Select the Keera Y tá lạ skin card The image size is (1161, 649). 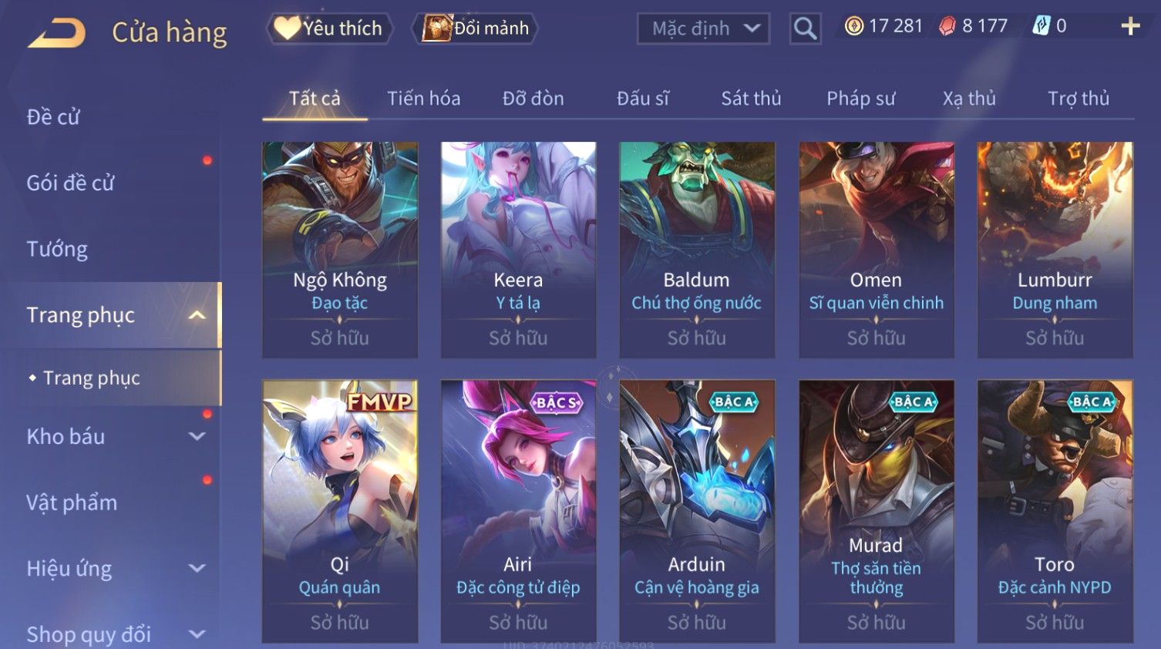click(518, 250)
